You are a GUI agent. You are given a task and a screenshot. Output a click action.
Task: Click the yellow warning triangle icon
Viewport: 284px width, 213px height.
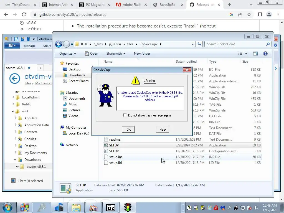pyautogui.click(x=135, y=80)
